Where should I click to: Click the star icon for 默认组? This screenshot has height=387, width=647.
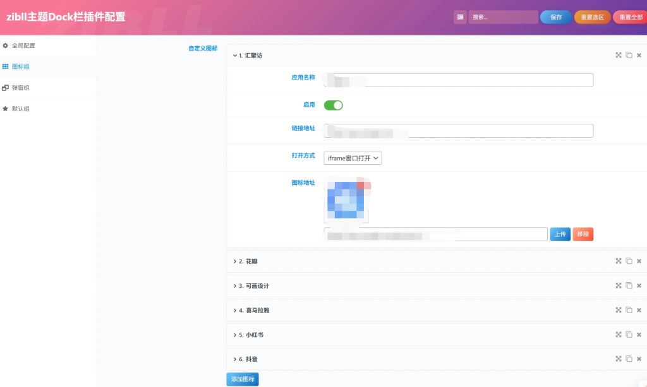pos(5,109)
